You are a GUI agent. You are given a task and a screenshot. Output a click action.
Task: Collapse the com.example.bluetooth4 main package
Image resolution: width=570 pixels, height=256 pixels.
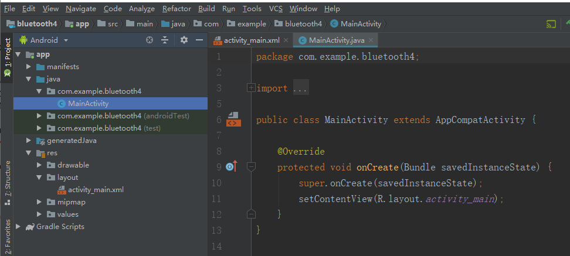point(39,91)
